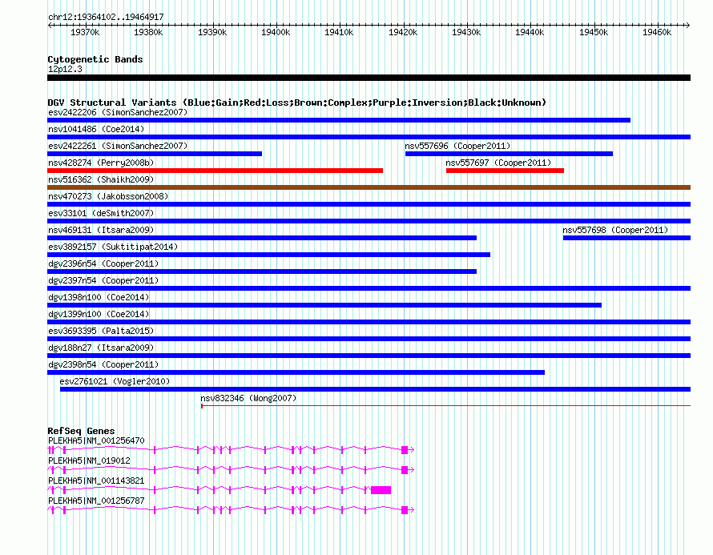The image size is (713, 555).
Task: Click the dgv2397n54 (Cooper2011) label
Action: point(103,280)
